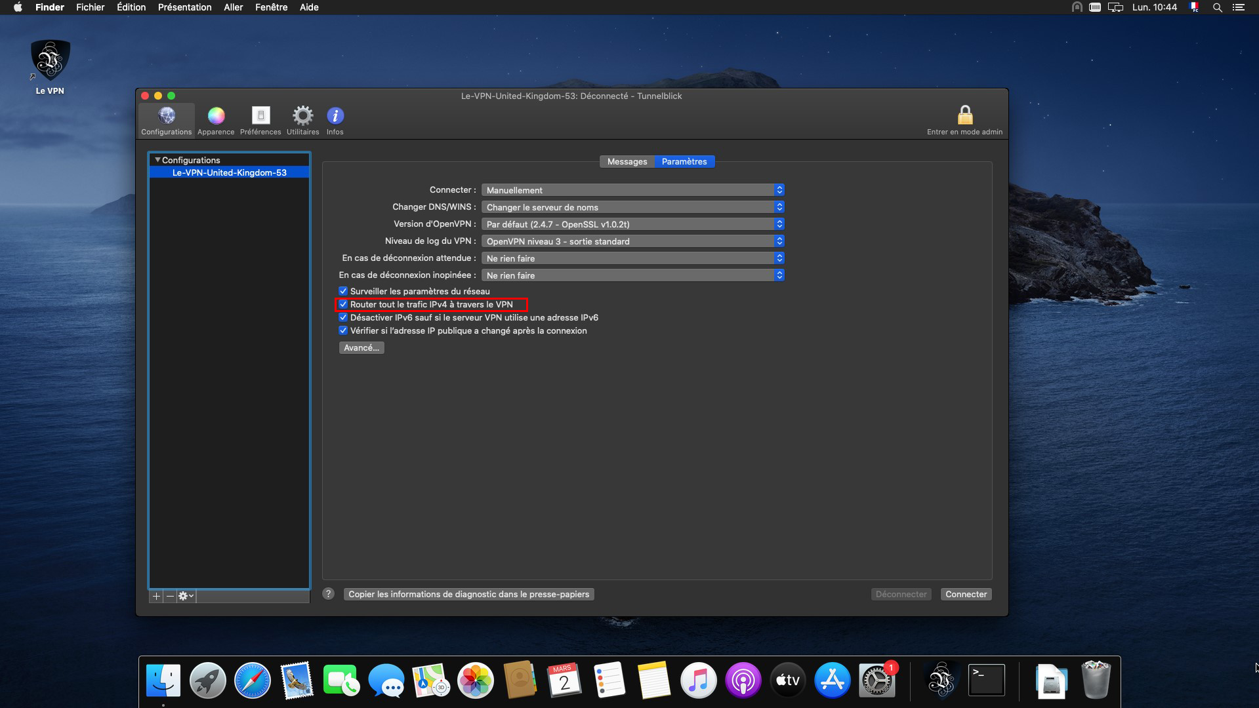Open System Preferences from the Dock
Viewport: 1259px width, 708px height.
[877, 680]
